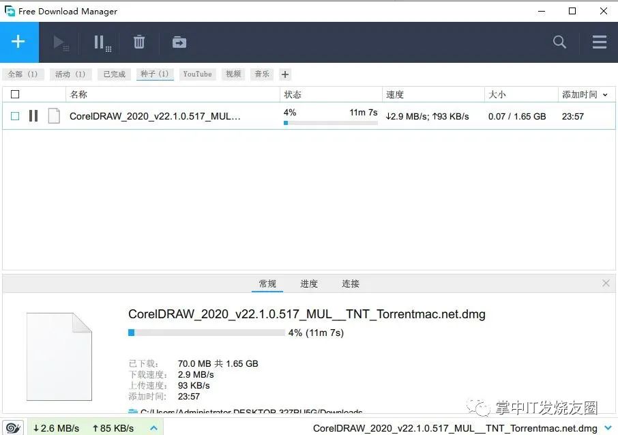The height and width of the screenshot is (435, 618).
Task: Close the download details panel
Action: point(606,283)
